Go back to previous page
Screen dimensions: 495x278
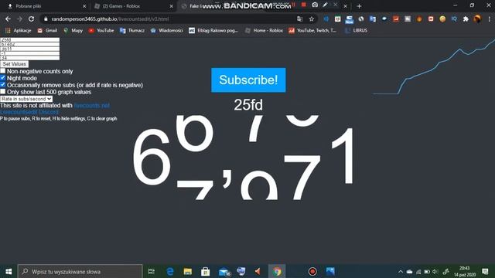point(8,19)
